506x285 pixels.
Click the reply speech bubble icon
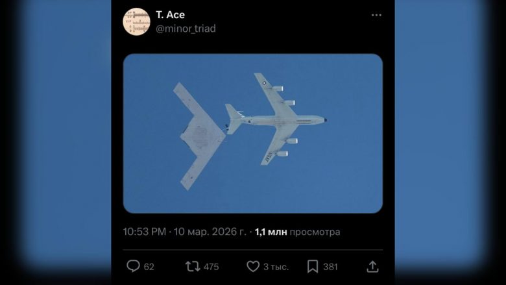(133, 266)
